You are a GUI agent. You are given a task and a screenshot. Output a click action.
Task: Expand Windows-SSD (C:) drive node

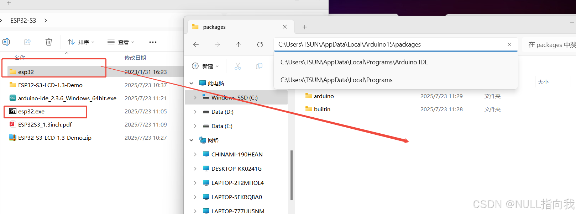click(x=195, y=97)
